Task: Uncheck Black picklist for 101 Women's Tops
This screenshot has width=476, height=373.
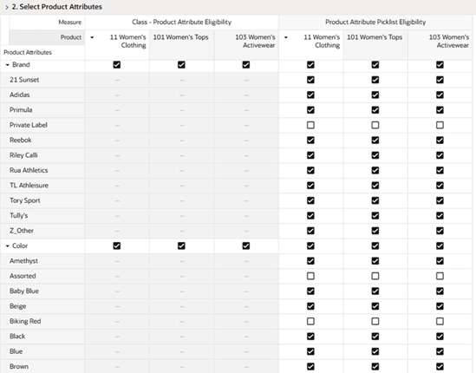Action: coord(375,337)
